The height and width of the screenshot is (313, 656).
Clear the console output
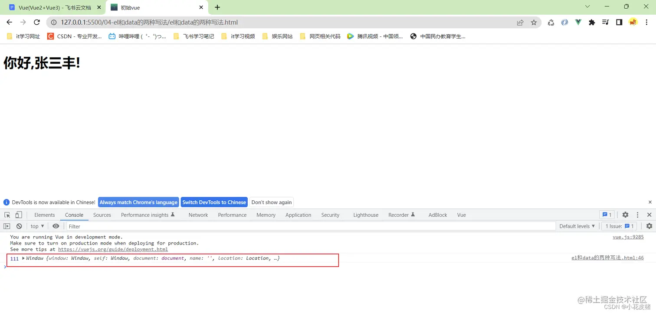point(19,226)
